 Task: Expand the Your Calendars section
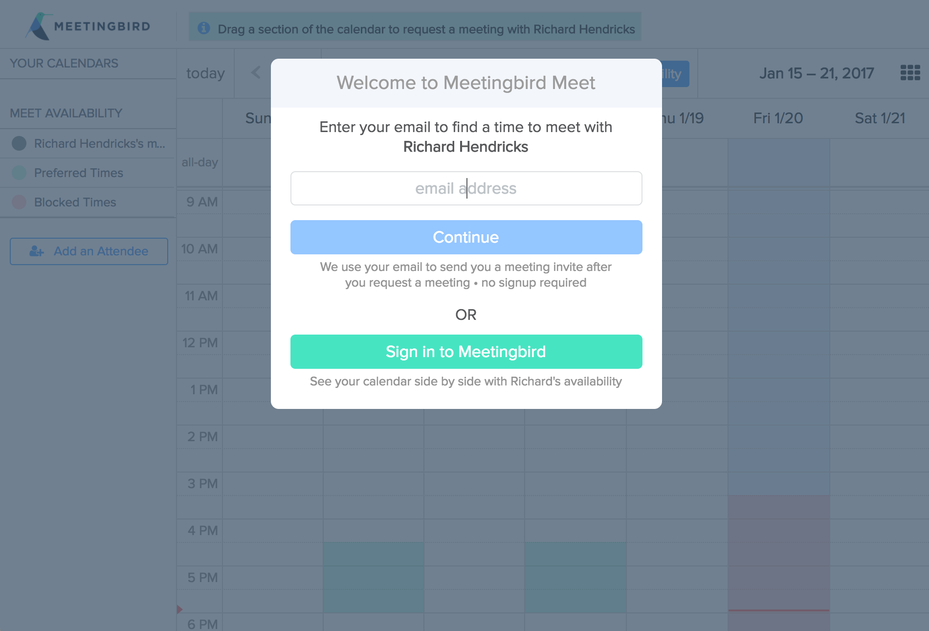coord(64,64)
